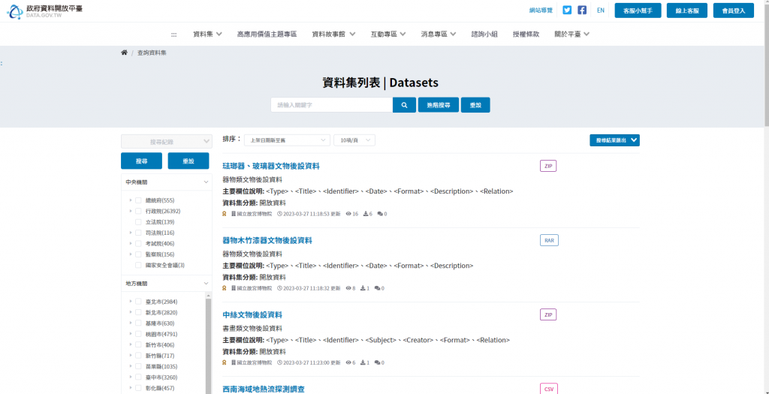The image size is (769, 394).
Task: Open the 琺瑯器、玻璃器文物後設資料 dataset link
Action: click(x=271, y=166)
